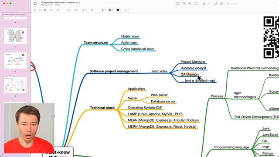Zoom out of the document
Screen dimensions: 279x157
coord(184,3)
